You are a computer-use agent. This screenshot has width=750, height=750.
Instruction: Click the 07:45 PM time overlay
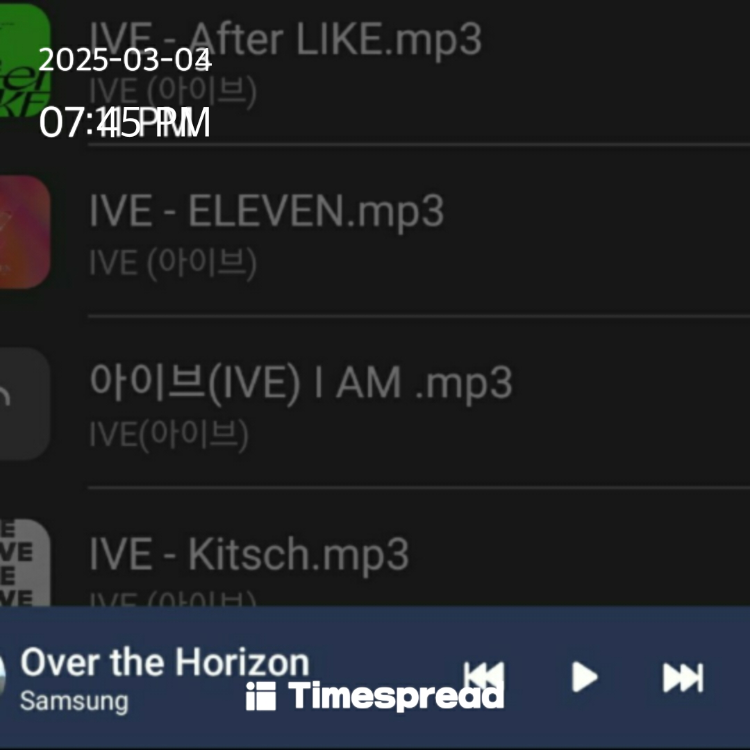tap(124, 122)
